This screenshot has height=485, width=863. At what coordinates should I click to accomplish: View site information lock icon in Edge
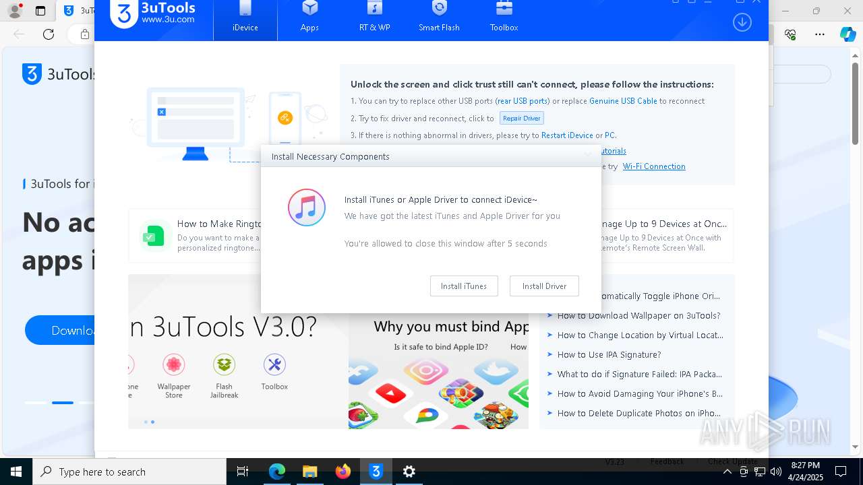point(85,34)
